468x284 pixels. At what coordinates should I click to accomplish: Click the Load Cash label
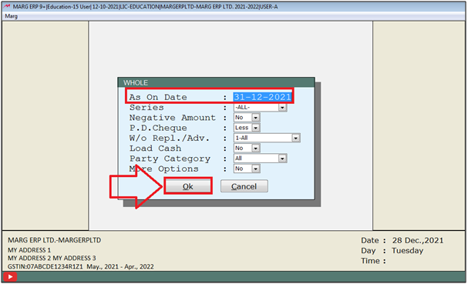pos(155,148)
